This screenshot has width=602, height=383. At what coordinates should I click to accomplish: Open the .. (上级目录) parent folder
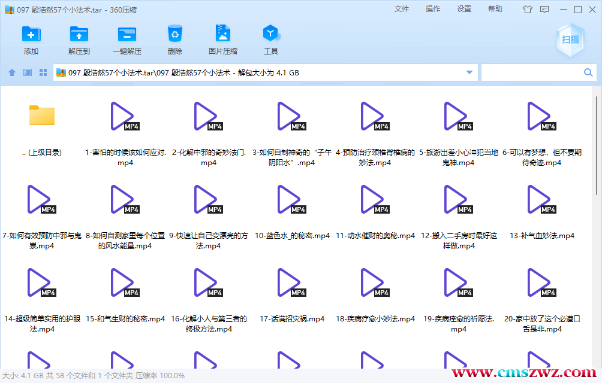coord(41,115)
